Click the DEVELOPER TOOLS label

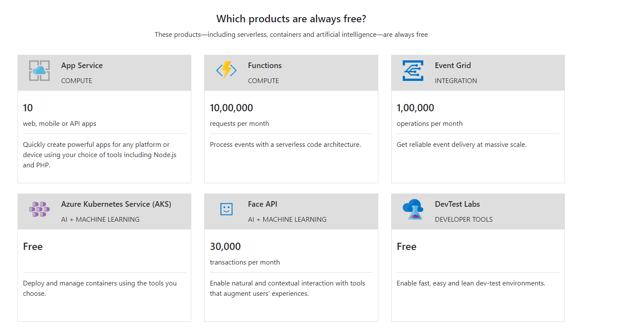(464, 220)
